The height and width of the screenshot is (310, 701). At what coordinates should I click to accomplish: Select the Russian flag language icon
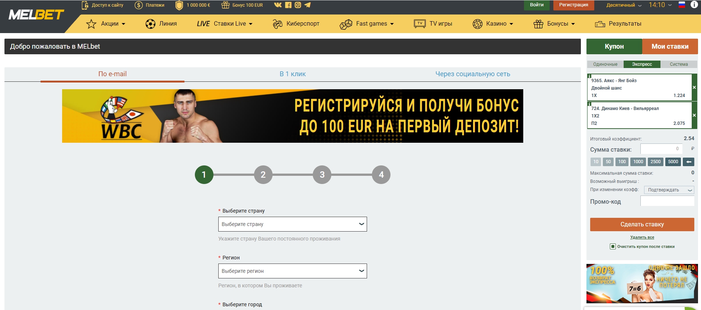[682, 5]
